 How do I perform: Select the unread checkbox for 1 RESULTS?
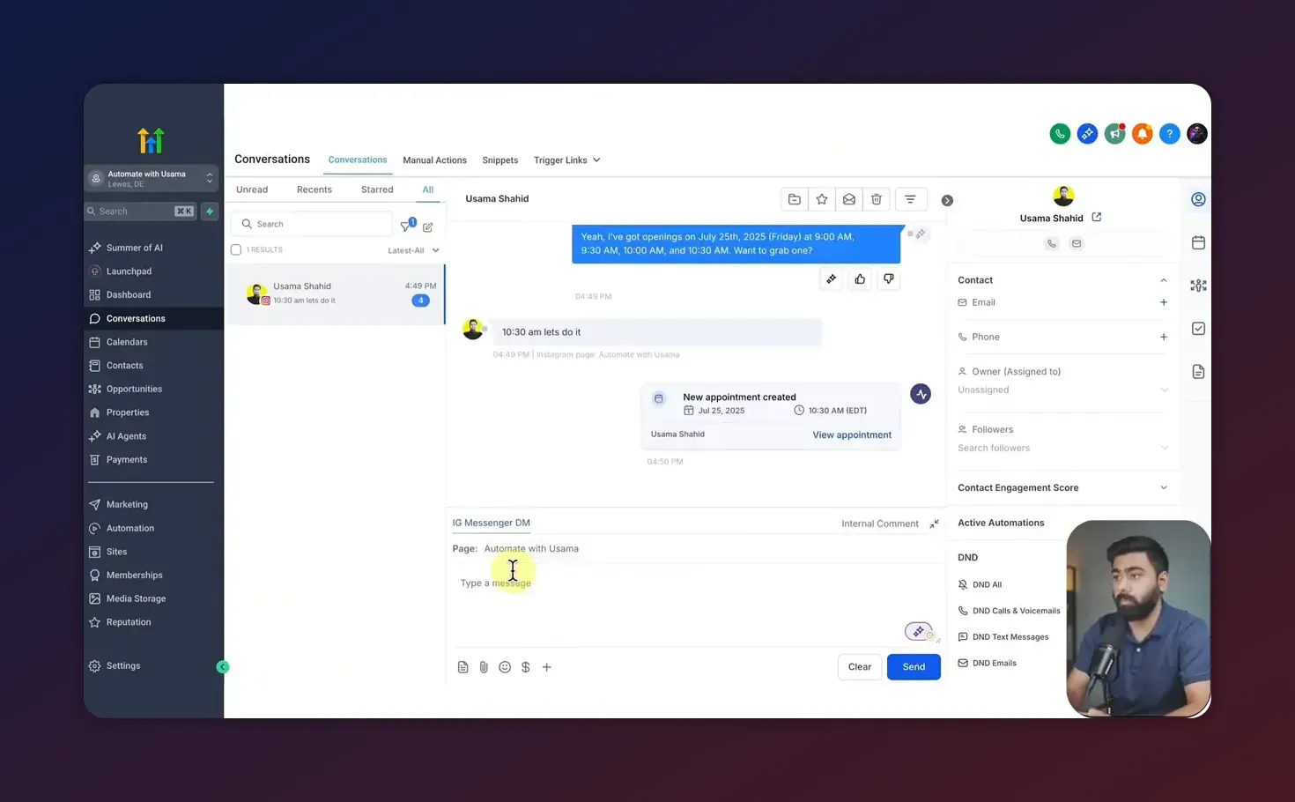(235, 249)
